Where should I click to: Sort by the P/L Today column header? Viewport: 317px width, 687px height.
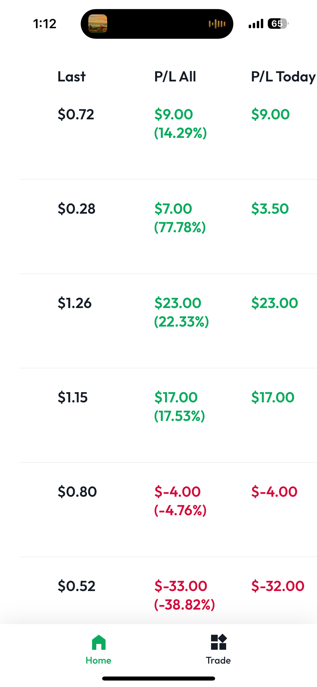click(283, 77)
